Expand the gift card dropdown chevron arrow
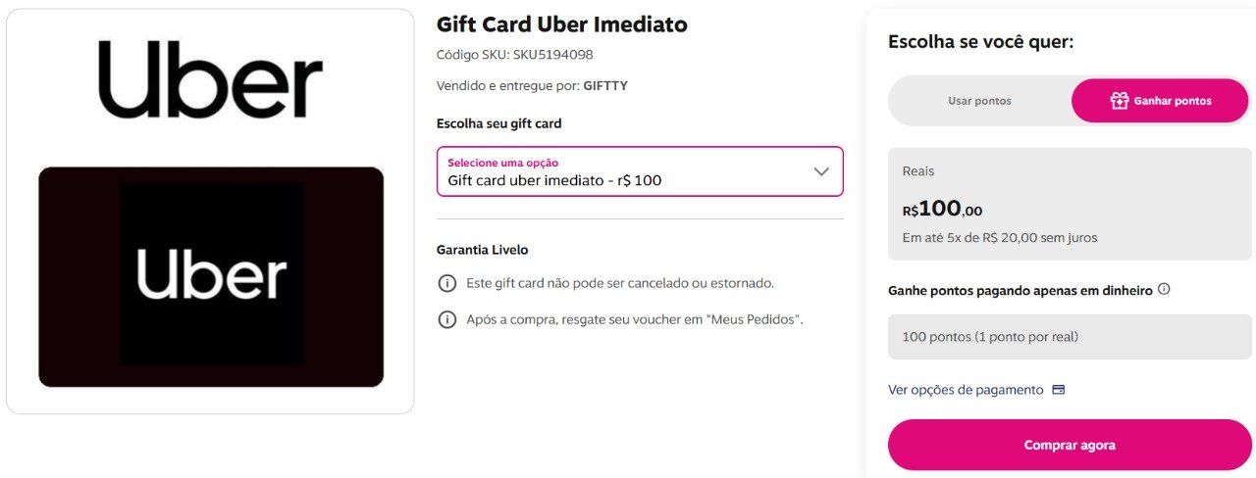The width and height of the screenshot is (1256, 478). 821,171
